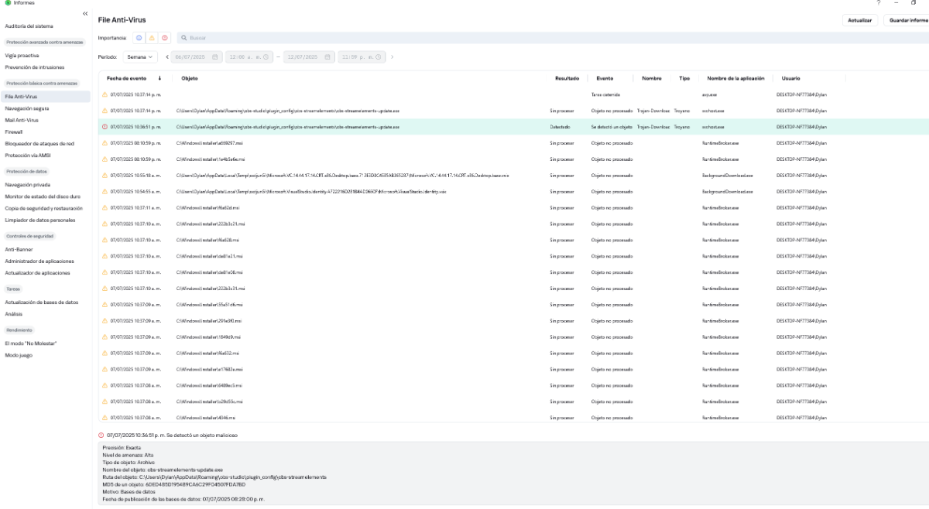Screen dimensions: 929x509
Task: Click the Actualizar button
Action: click(x=860, y=20)
